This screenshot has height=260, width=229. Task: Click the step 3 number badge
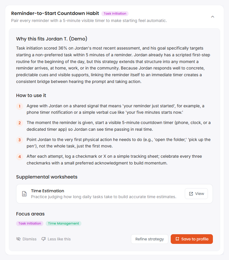tap(20, 140)
